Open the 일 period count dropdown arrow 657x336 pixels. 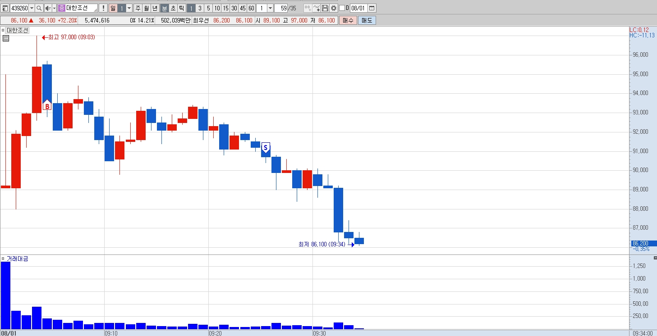pyautogui.click(x=129, y=8)
